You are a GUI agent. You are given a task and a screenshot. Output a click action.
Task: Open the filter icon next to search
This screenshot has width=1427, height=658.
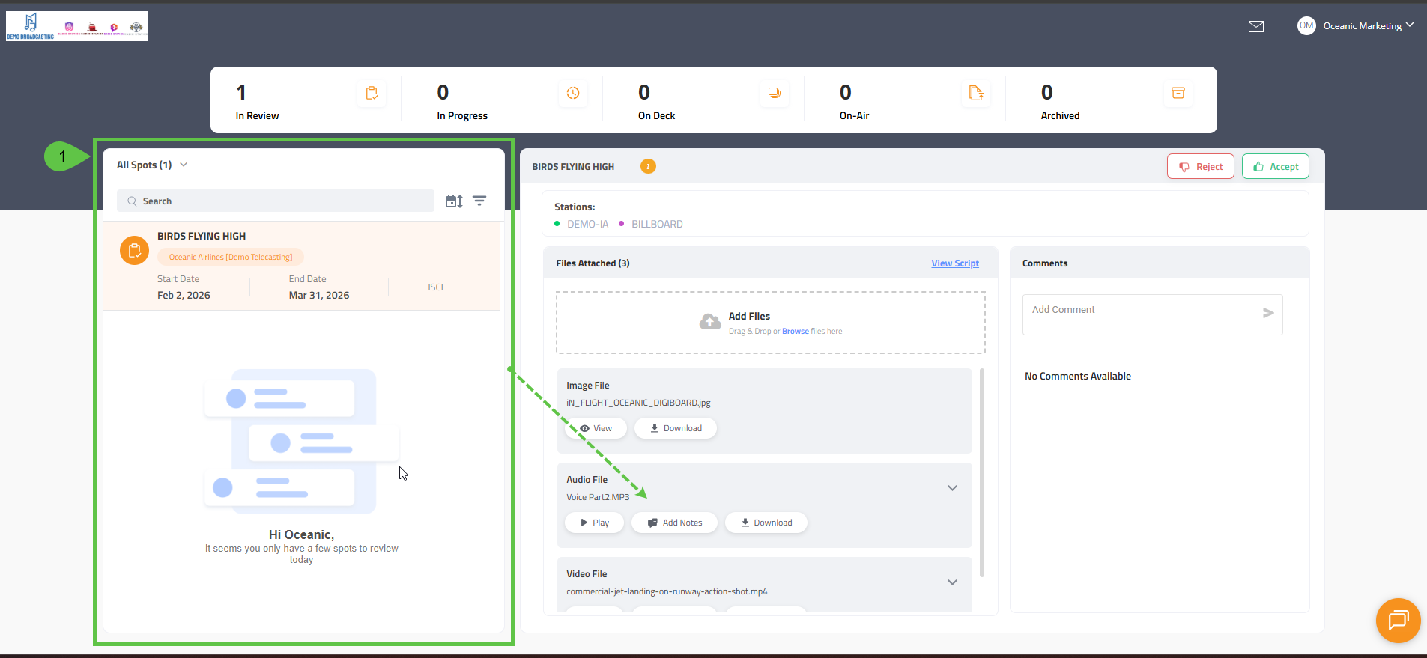[479, 201]
